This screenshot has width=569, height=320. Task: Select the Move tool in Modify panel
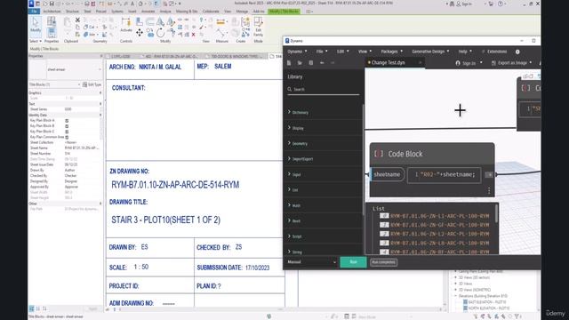click(x=140, y=34)
